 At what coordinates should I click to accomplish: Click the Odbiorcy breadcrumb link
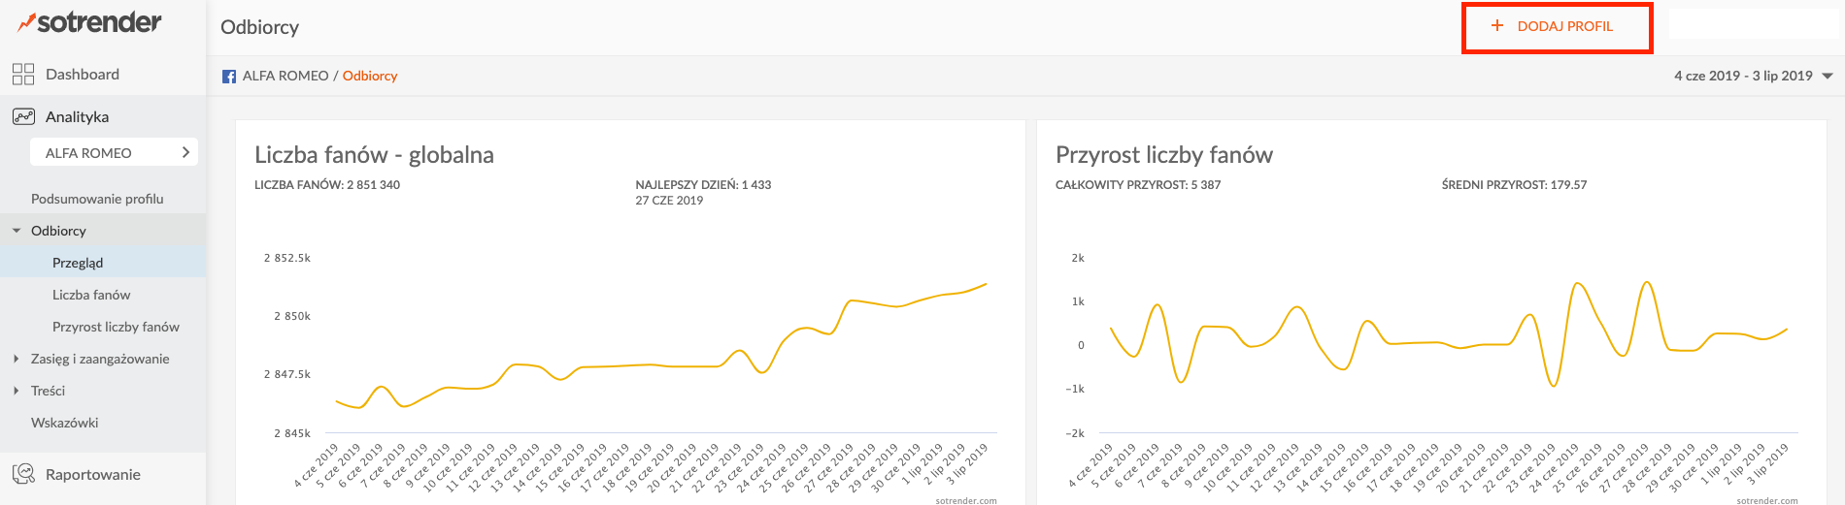tap(370, 76)
